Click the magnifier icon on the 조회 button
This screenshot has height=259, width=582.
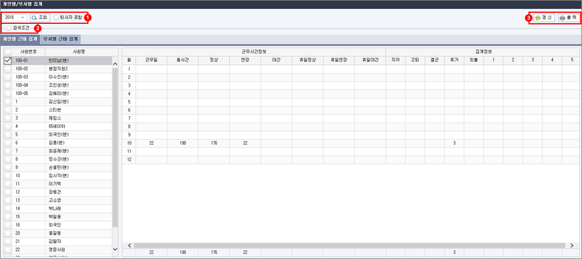point(34,18)
